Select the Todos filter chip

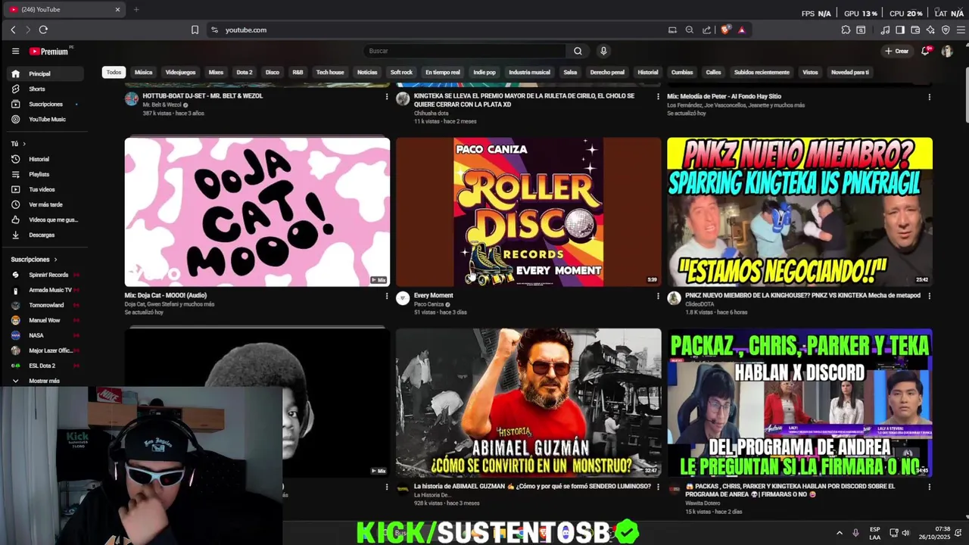(114, 73)
